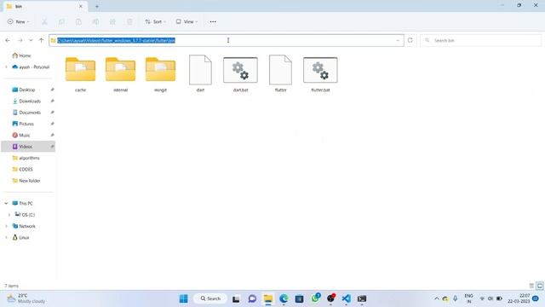The height and width of the screenshot is (307, 545).
Task: Switch to large icons view layout
Action: 540,286
